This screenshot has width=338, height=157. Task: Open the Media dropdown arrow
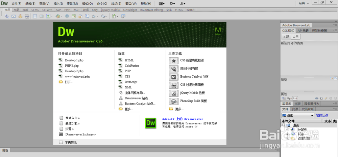(x=61, y=16)
